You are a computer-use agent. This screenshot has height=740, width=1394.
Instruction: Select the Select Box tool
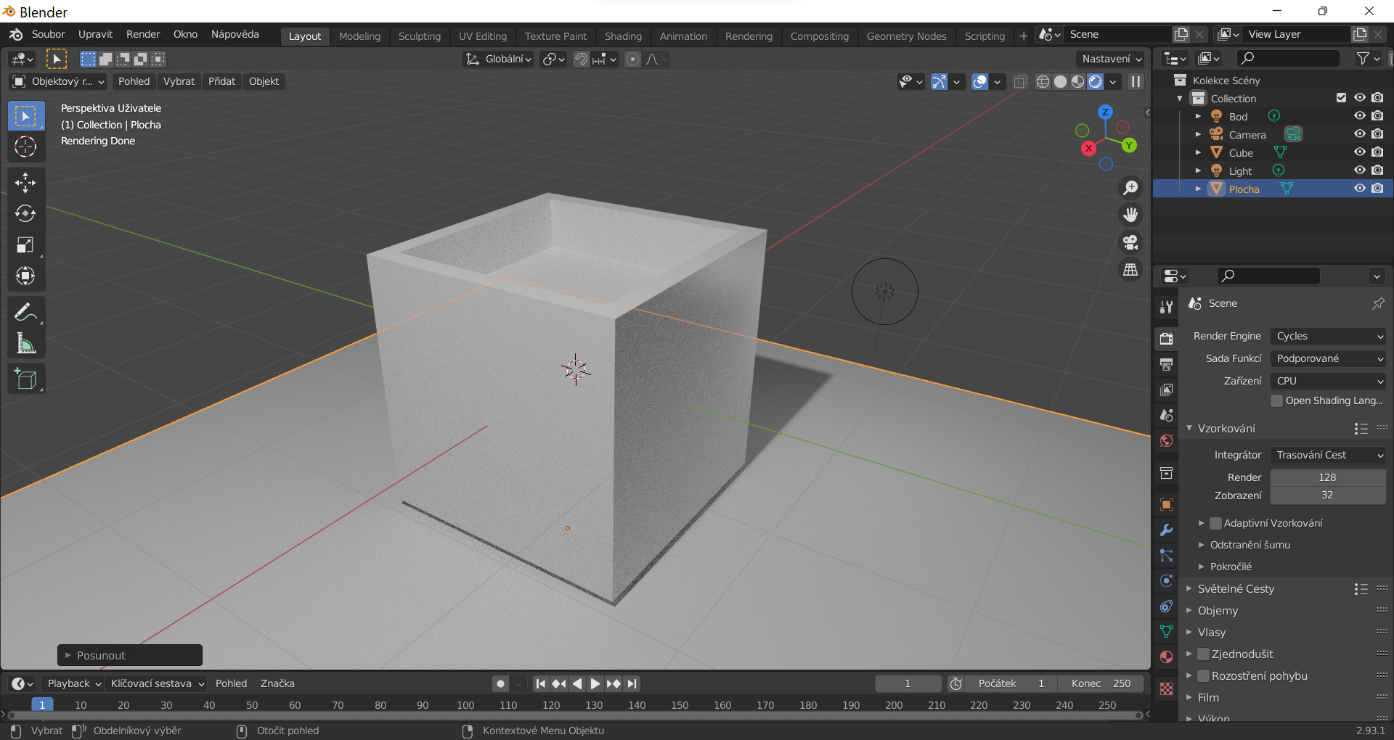[25, 116]
